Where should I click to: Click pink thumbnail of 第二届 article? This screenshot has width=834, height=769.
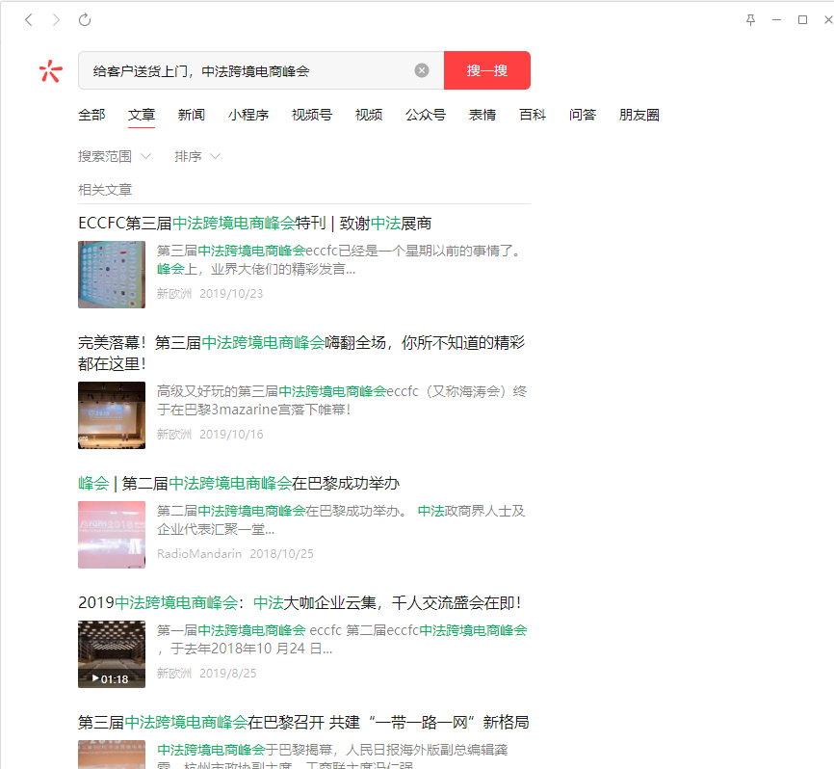pos(112,535)
